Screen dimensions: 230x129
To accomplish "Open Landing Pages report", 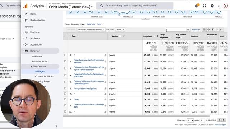I will (x=43, y=81).
